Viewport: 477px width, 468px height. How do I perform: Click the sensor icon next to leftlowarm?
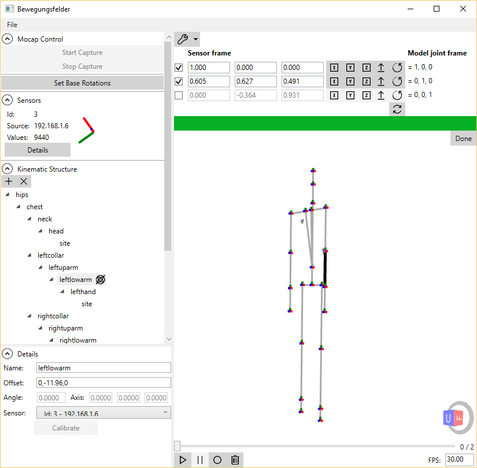[x=100, y=279]
